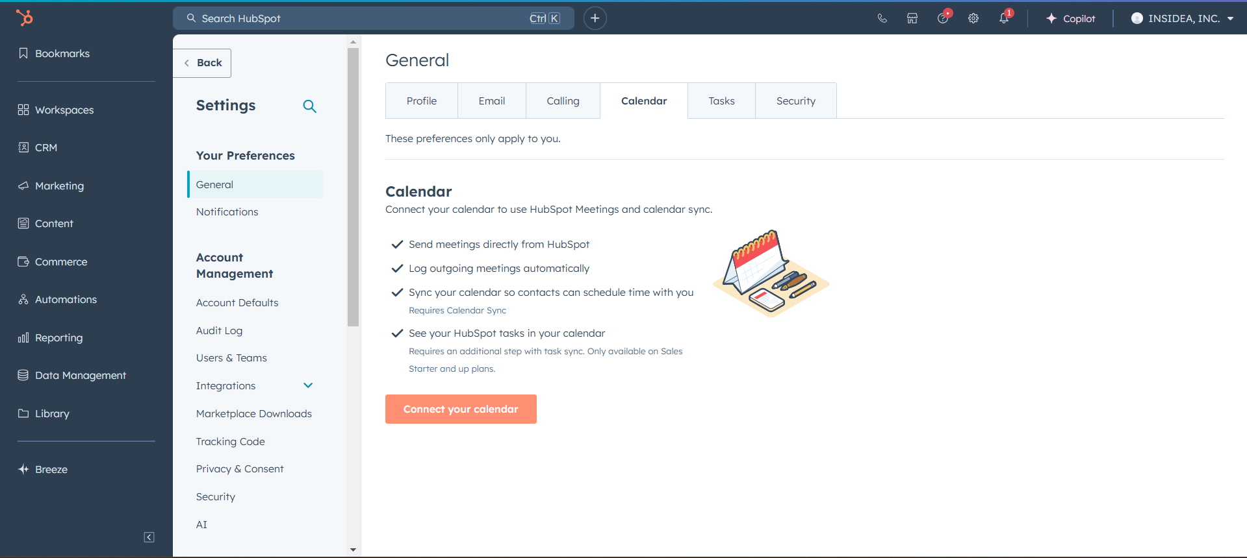Click the Back button

pos(202,63)
